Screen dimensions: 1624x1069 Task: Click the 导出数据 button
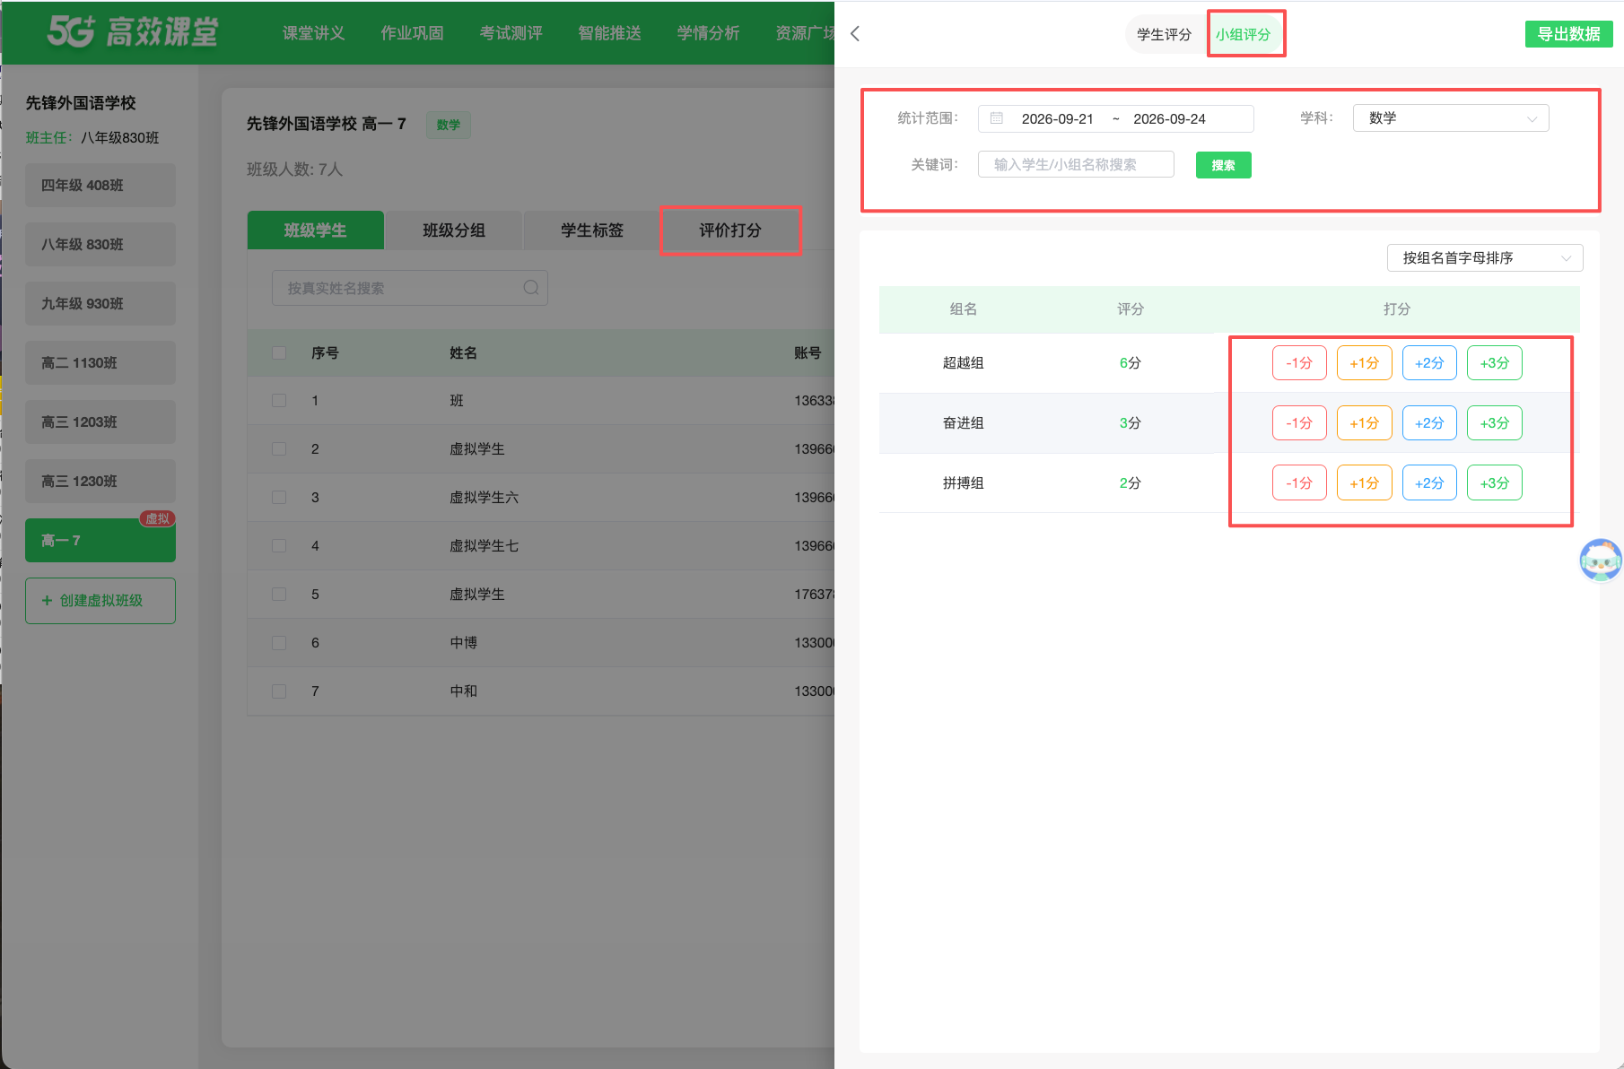point(1568,34)
